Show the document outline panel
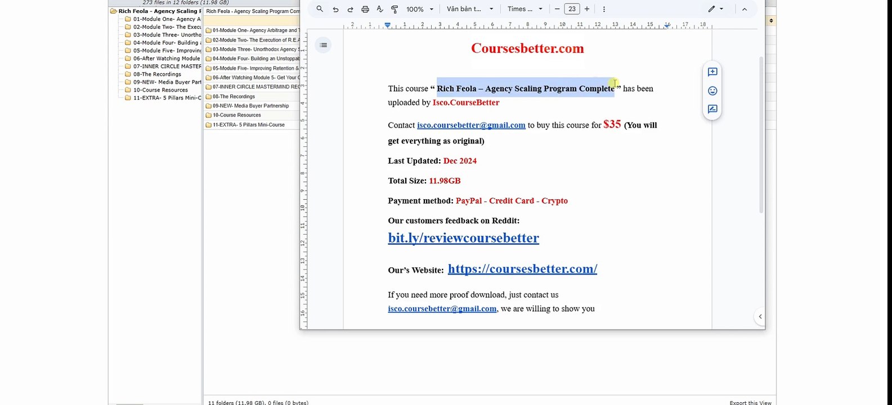Viewport: 892px width, 405px height. pyautogui.click(x=323, y=45)
